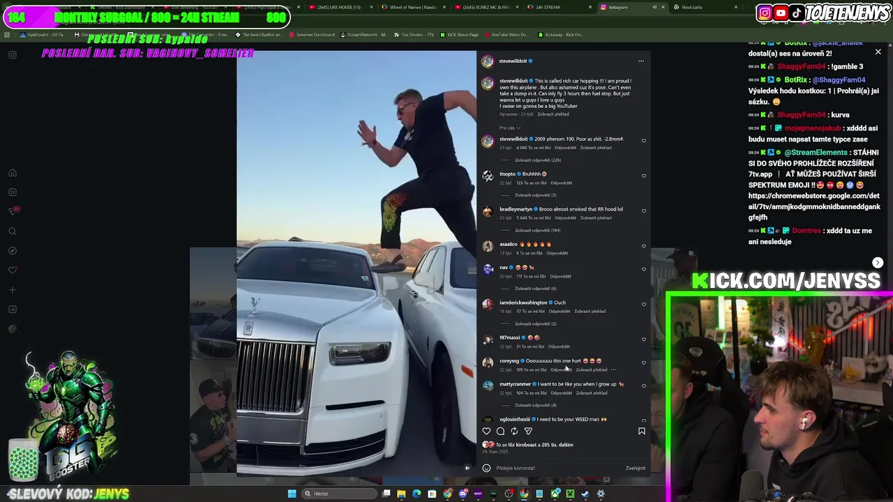The width and height of the screenshot is (893, 502).
Task: Launch Microsoft Edge from the taskbar
Action: coord(417,494)
